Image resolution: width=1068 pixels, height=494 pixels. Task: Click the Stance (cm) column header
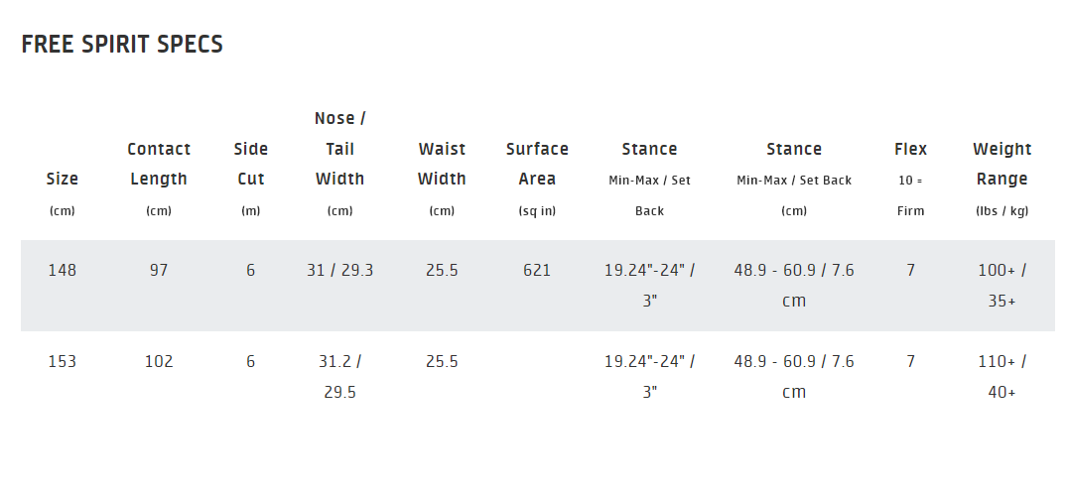794,179
